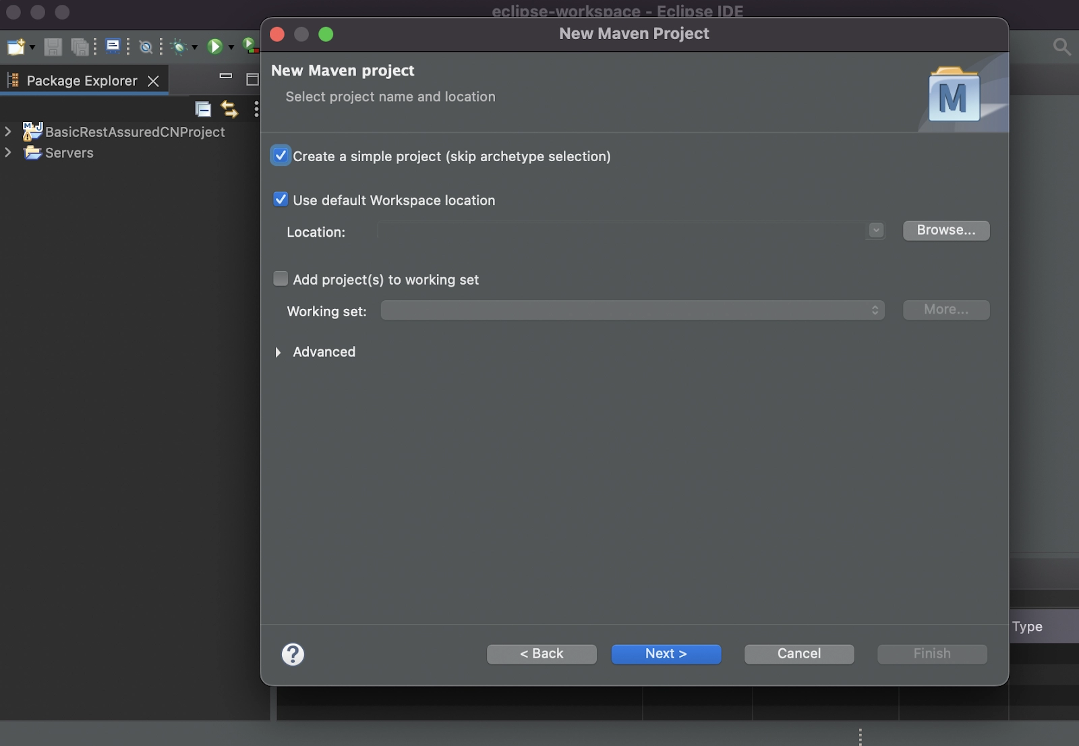Image resolution: width=1079 pixels, height=746 pixels.
Task: Click the Save All icon in toolbar
Action: (80, 47)
